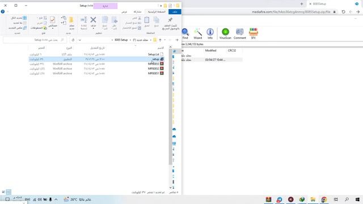Expand the system tray hidden icons chevron

(x=56, y=199)
